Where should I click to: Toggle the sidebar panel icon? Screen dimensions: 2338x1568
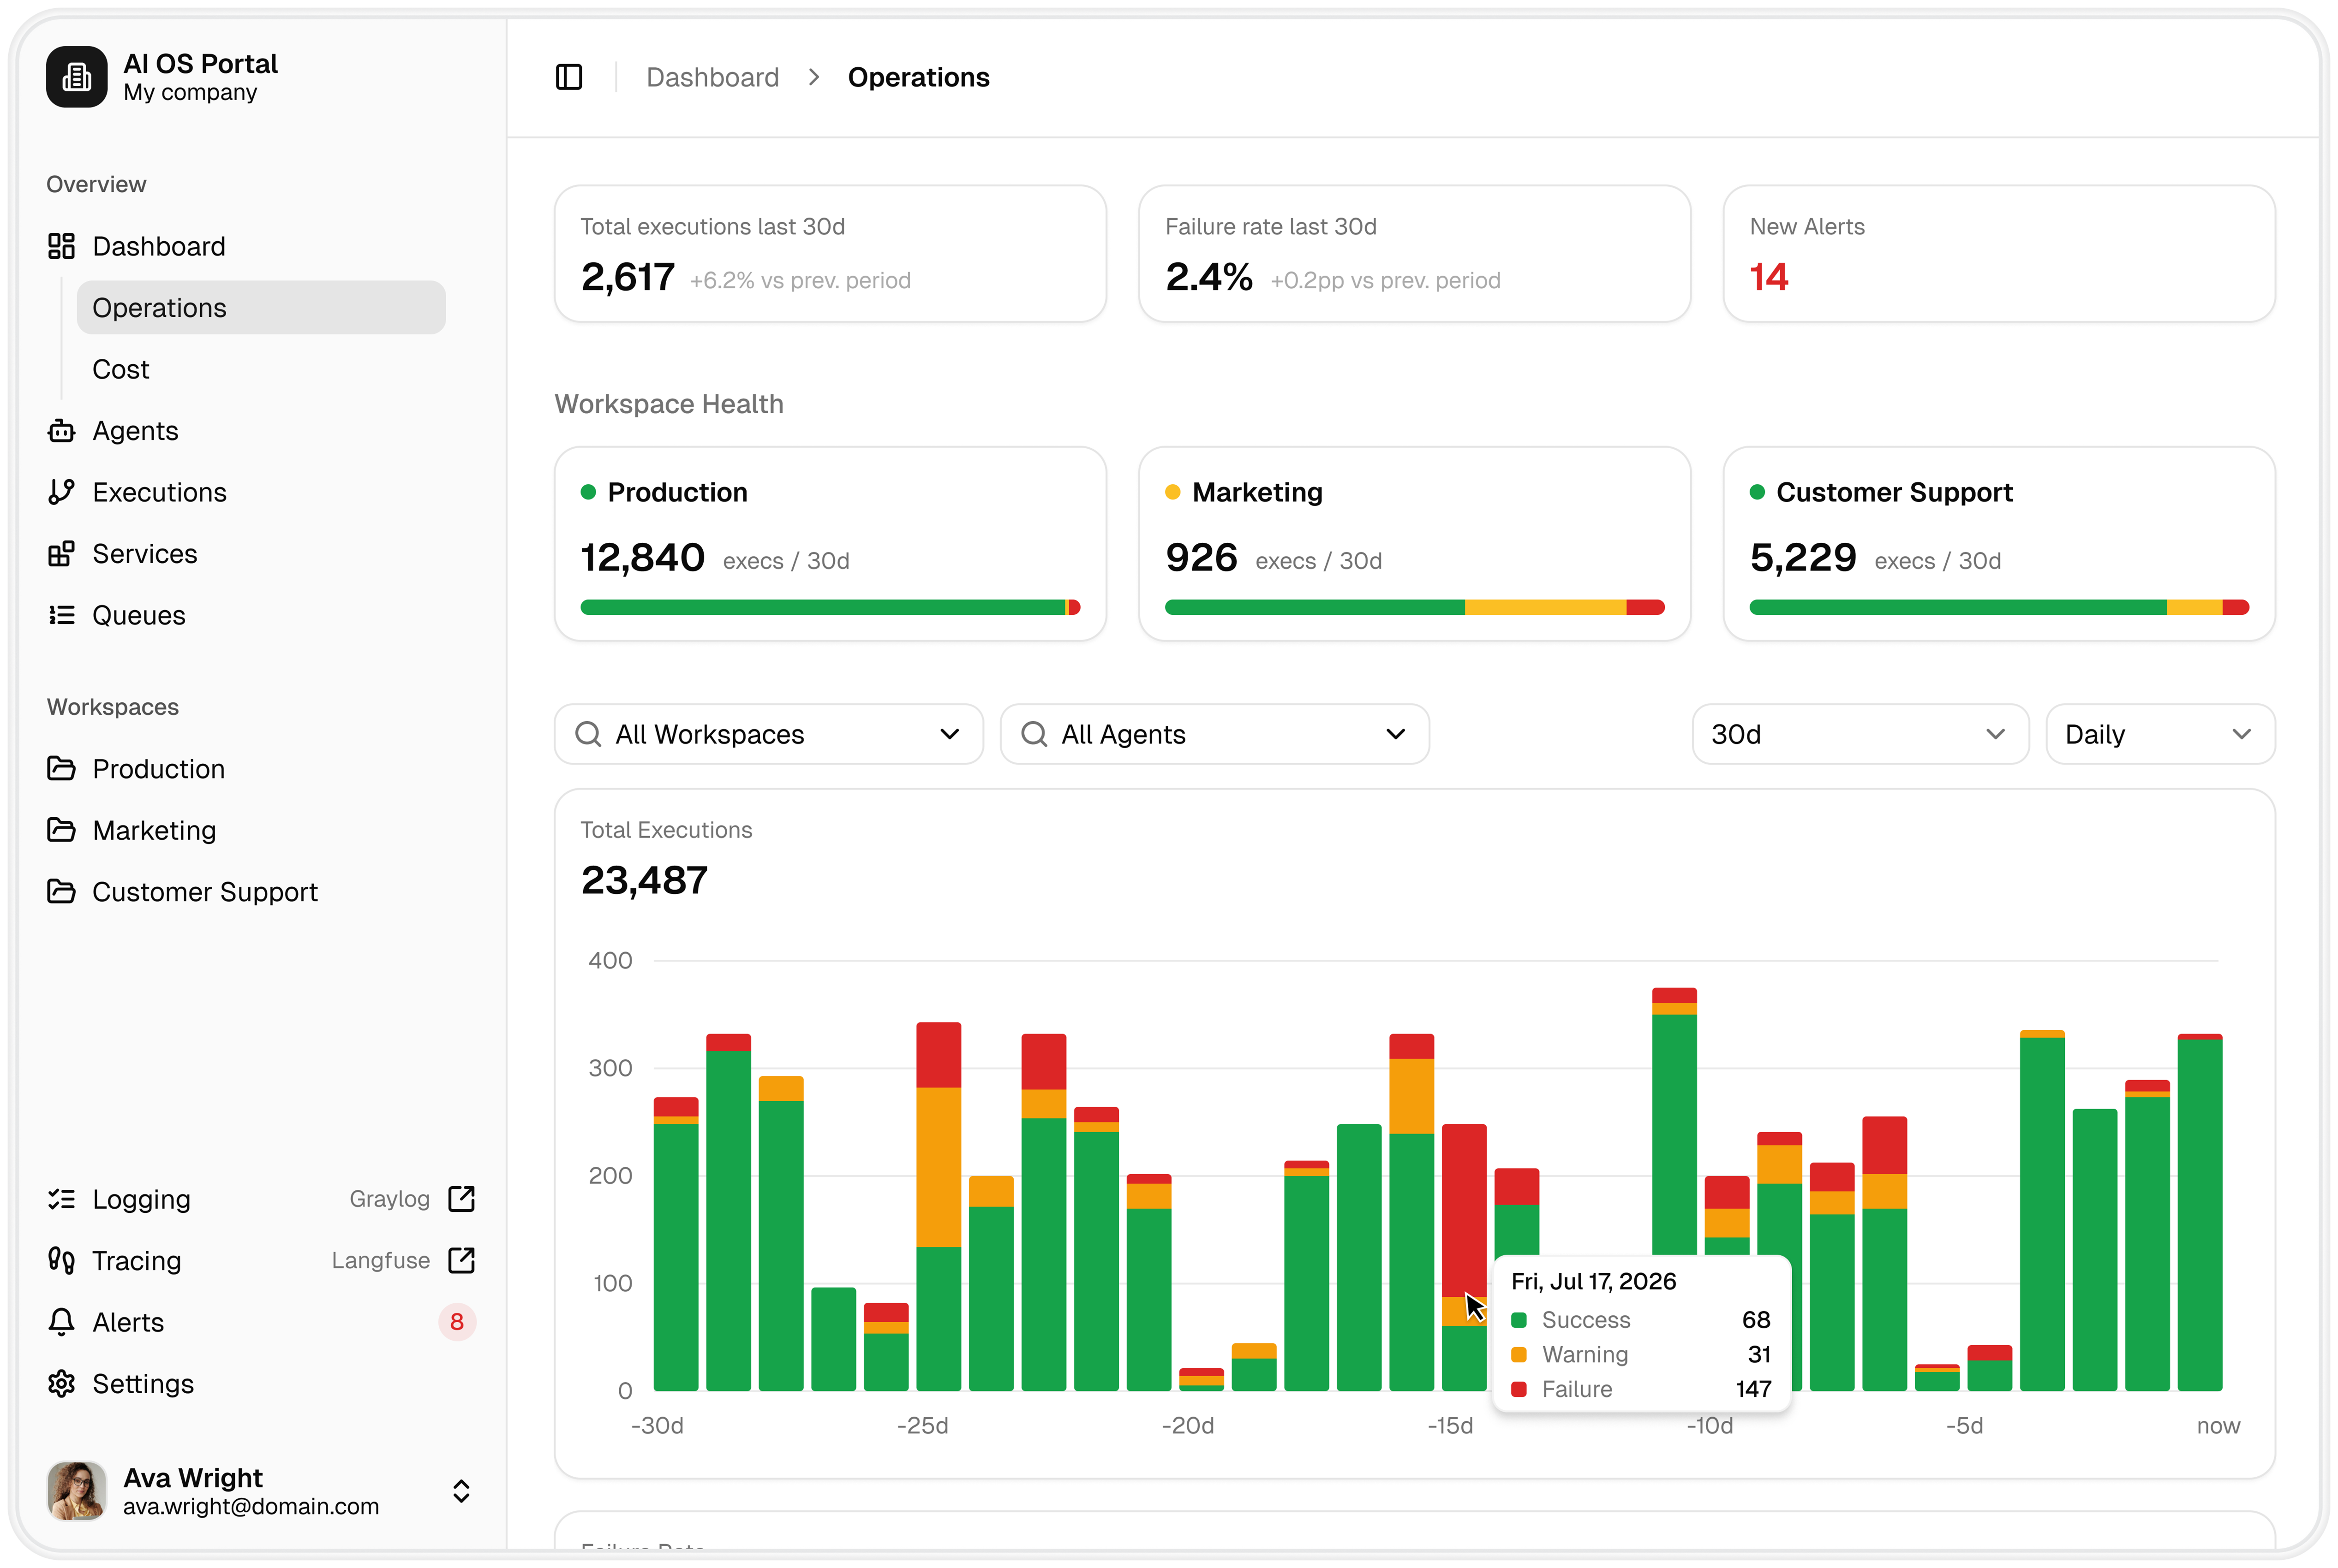point(568,77)
